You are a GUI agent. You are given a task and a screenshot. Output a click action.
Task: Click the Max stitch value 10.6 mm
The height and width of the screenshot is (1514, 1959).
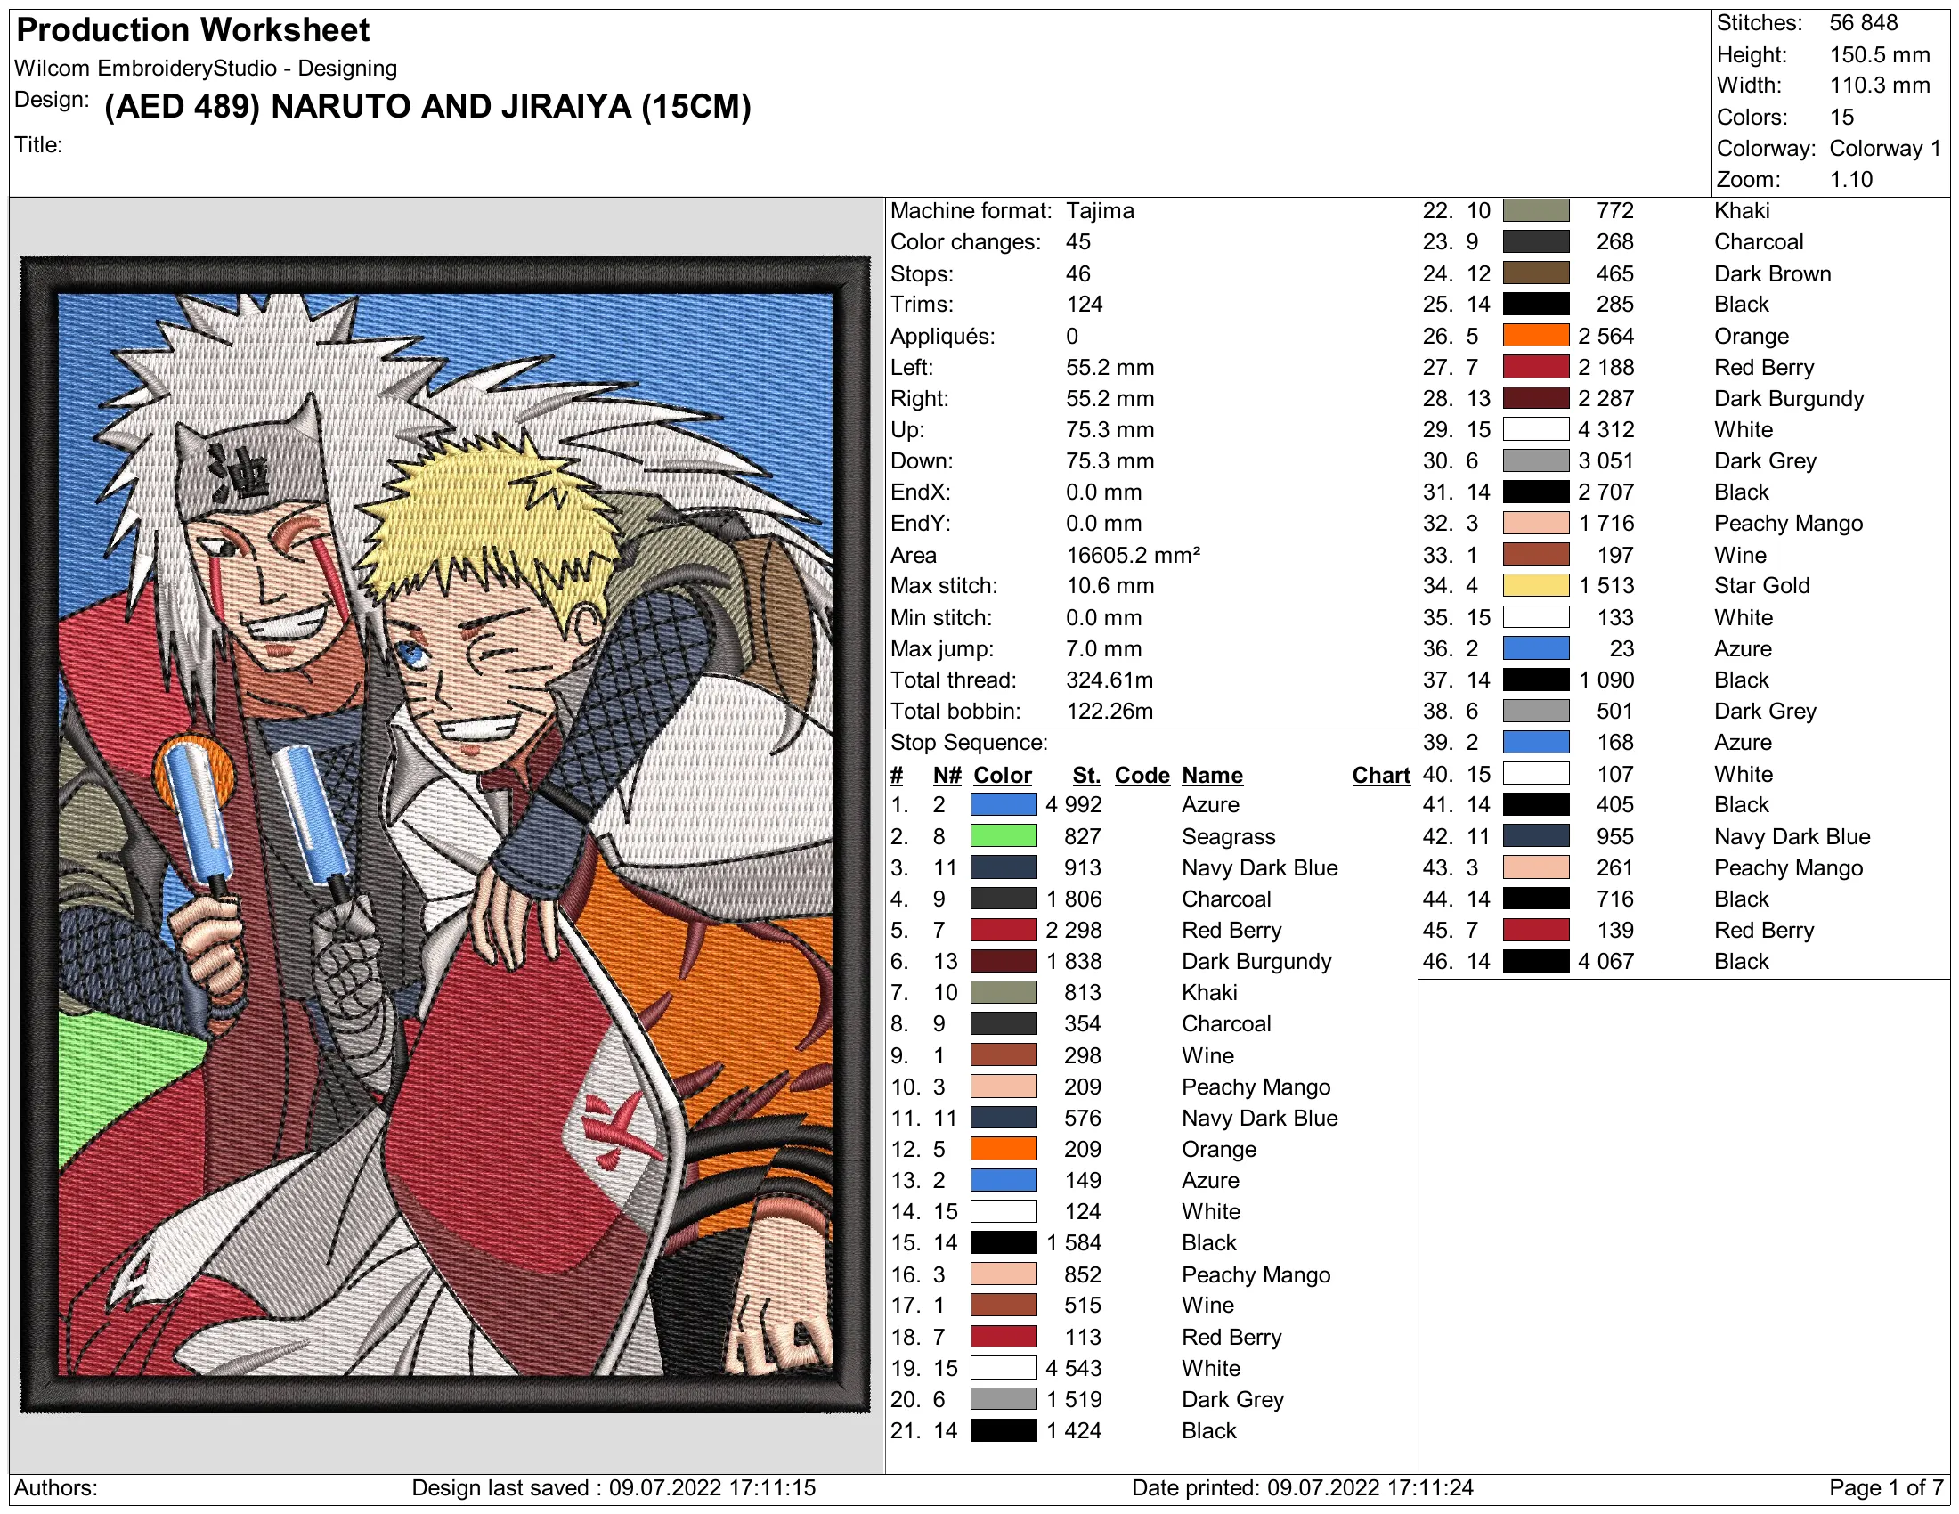coord(1110,586)
